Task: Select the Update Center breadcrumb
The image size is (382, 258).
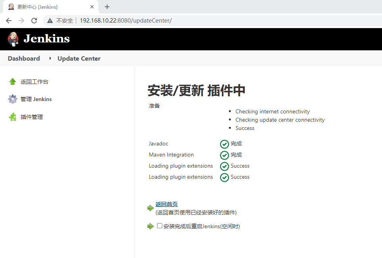Action: pos(79,58)
